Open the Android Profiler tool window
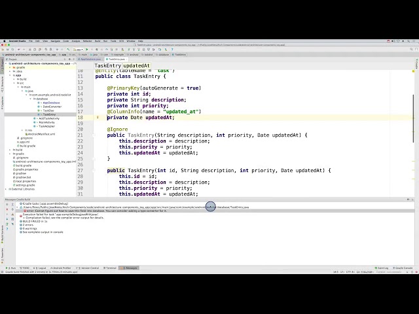The width and height of the screenshot is (419, 314). [x=61, y=268]
